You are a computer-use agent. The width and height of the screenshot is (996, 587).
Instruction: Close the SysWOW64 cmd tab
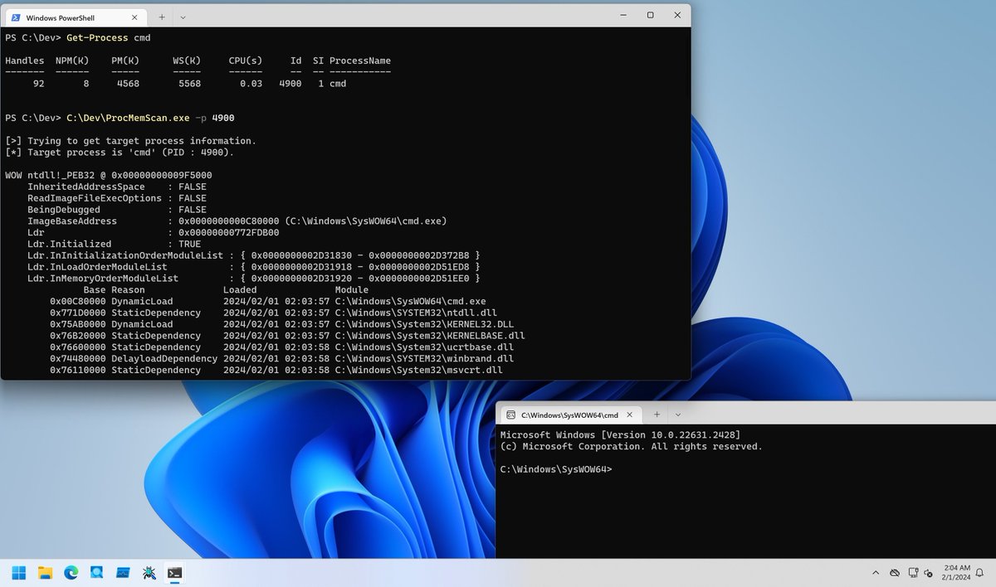[x=631, y=415]
